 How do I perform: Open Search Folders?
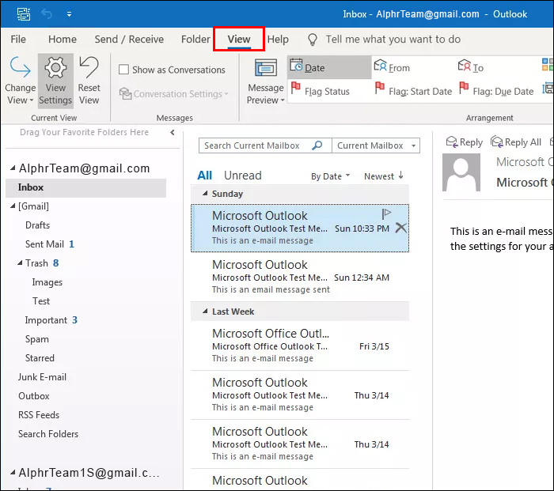pos(48,434)
